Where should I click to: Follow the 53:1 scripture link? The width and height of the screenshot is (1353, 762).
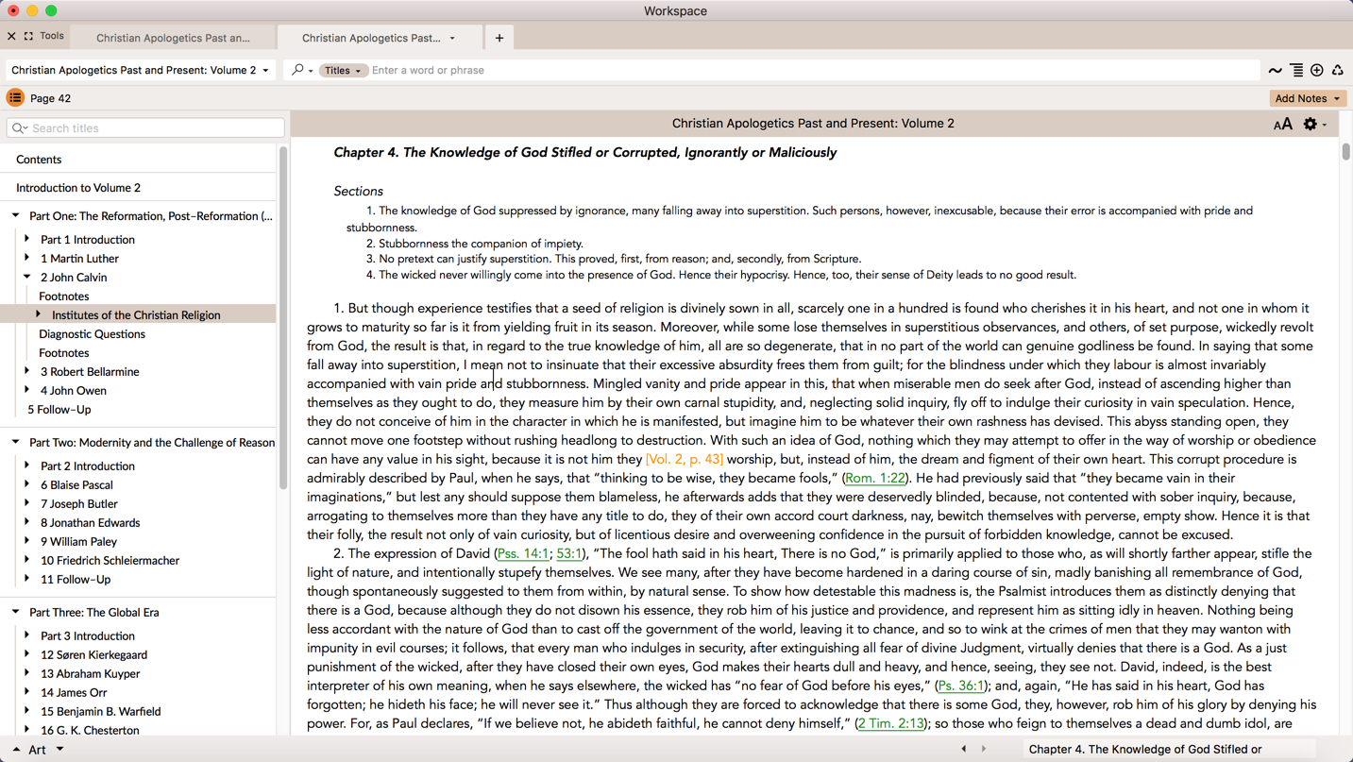(x=568, y=553)
